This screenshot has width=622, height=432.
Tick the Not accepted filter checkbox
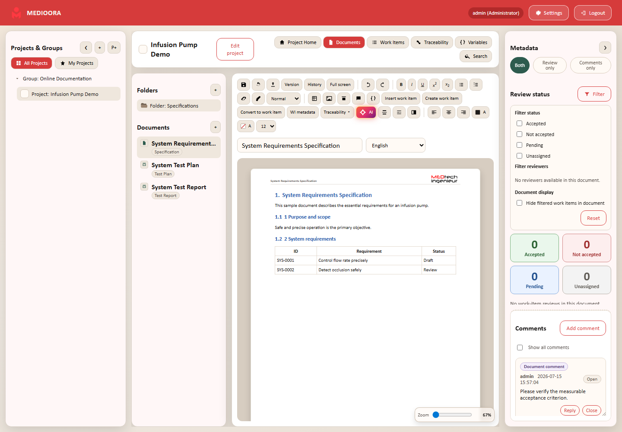520,134
